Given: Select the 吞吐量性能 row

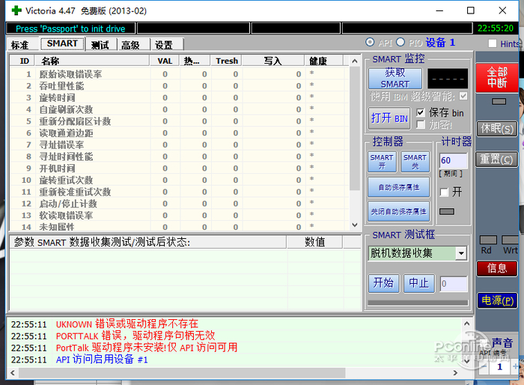Looking at the screenshot, I should click(179, 86).
